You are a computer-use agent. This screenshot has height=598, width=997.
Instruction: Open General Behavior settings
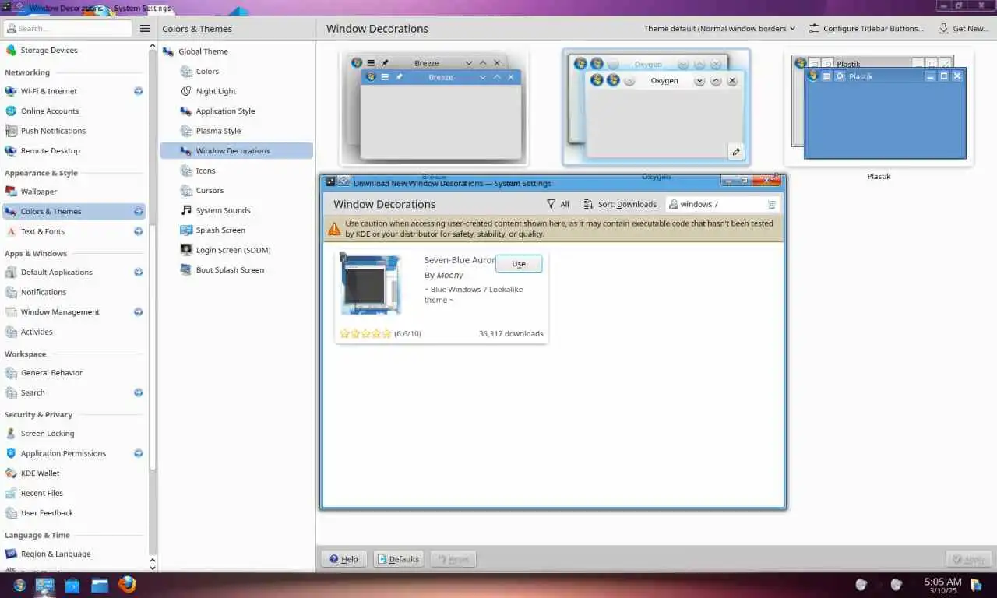(74, 373)
